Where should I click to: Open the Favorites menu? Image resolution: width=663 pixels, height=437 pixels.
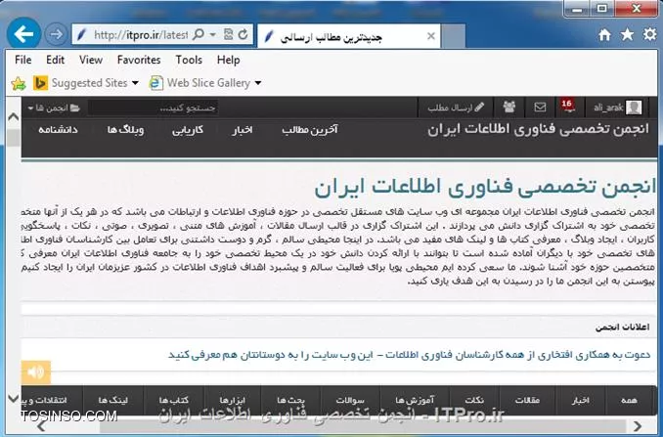(139, 60)
